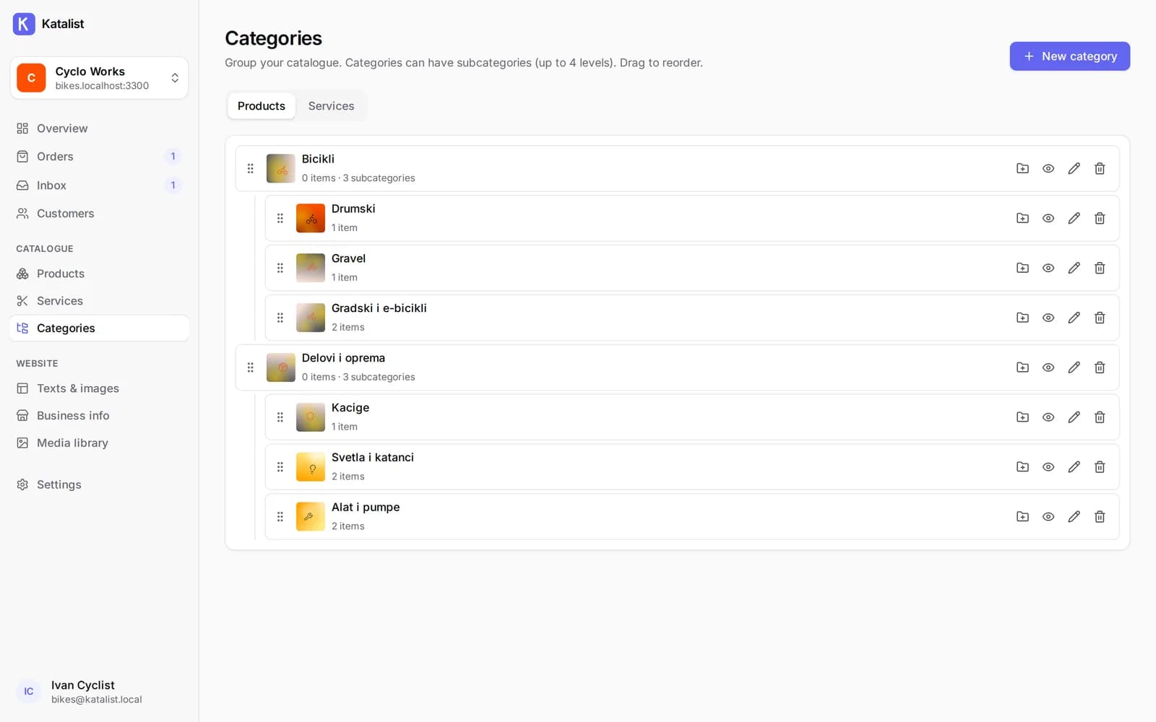Edit the Drumski category with pencil icon
The image size is (1156, 722).
pos(1074,218)
